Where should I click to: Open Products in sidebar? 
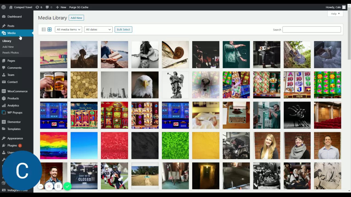[17, 98]
